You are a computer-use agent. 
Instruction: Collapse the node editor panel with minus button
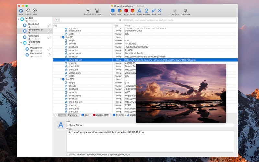click(55, 115)
